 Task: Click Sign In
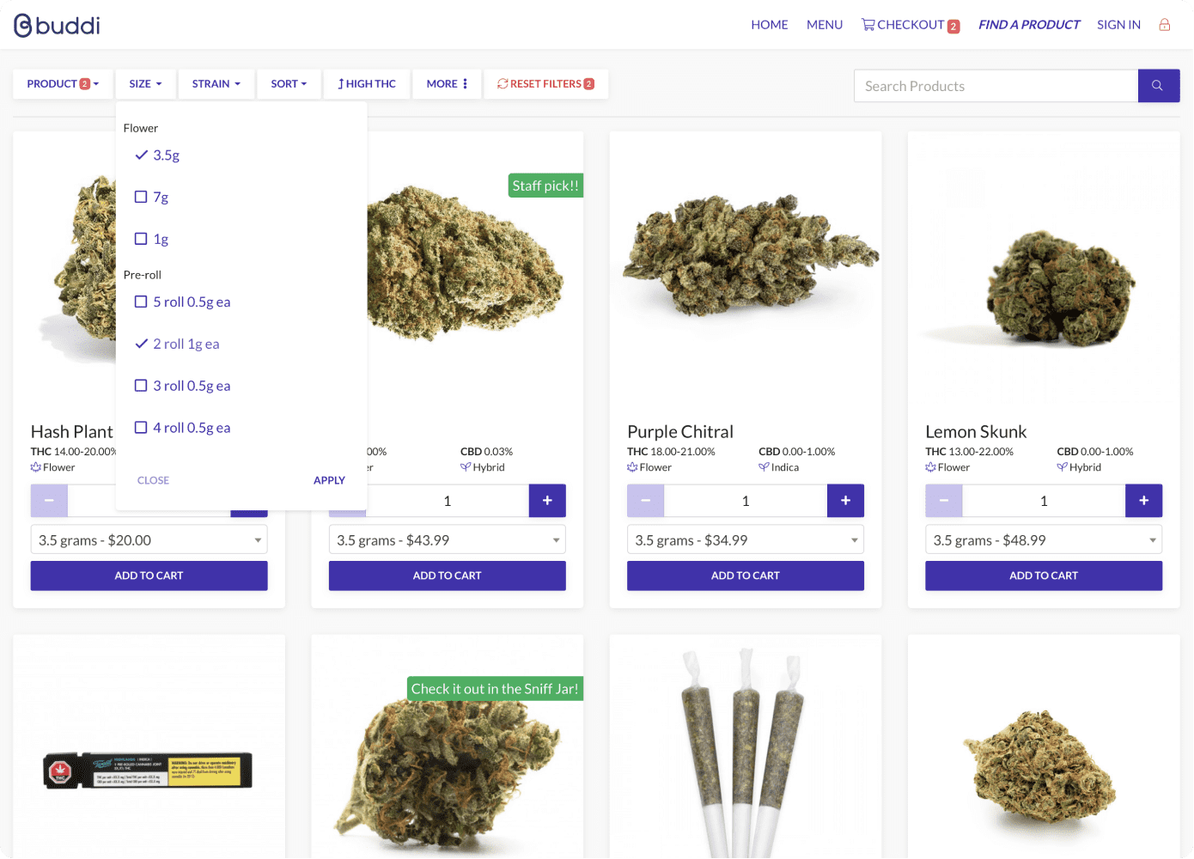click(x=1118, y=25)
